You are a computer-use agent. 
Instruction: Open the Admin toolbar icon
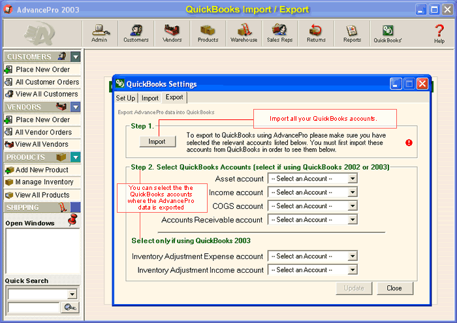(101, 33)
